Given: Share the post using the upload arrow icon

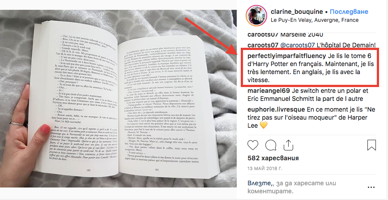Looking at the screenshot, I should [288, 145].
